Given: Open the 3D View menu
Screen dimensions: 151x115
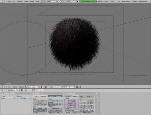Looking at the screenshot, I should coord(10,87).
